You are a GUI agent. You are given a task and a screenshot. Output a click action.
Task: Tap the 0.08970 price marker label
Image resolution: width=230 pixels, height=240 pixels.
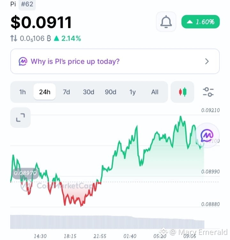[25, 173]
